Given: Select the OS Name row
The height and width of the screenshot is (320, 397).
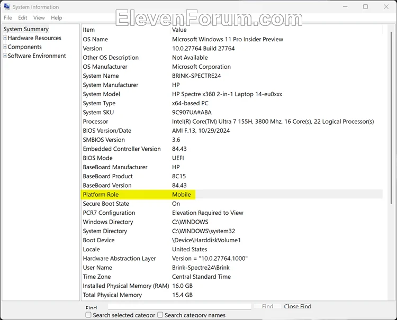Looking at the screenshot, I should pos(232,39).
